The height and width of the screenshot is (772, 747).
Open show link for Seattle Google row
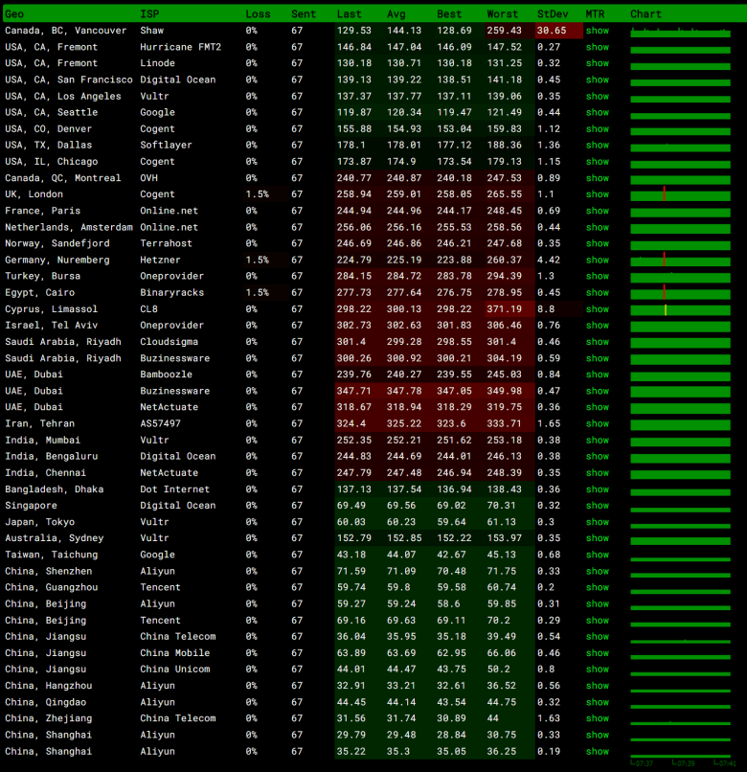597,112
